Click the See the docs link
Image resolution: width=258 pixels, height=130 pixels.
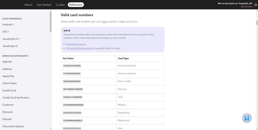tap(246, 6)
